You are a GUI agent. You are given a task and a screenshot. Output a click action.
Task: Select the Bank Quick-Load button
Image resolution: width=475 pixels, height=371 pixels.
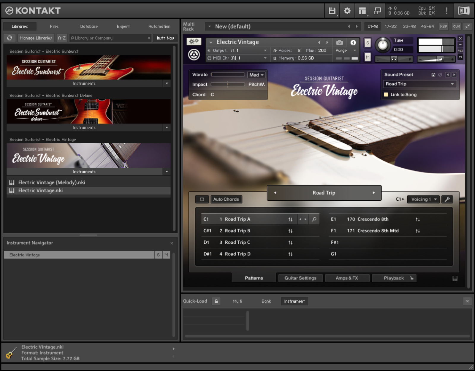tap(266, 301)
